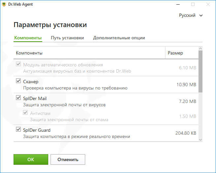Open the Дополнительные опции tab
216x173 pixels.
click(119, 38)
